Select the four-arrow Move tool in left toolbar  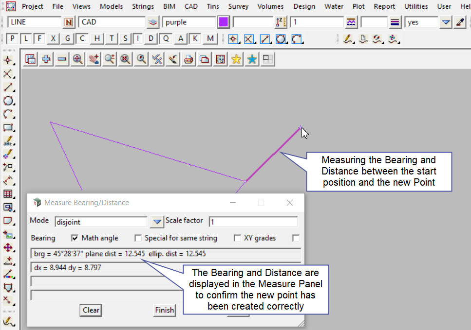(x=8, y=247)
